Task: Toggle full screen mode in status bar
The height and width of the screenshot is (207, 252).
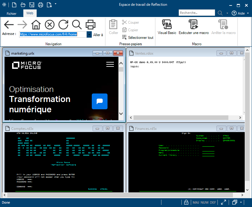Action: pyautogui.click(x=224, y=202)
